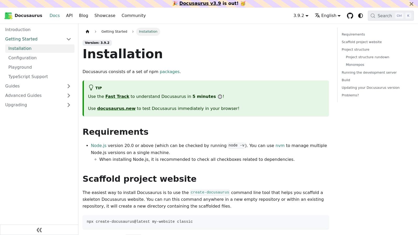Expand the Advanced Guides chevron

tap(69, 96)
